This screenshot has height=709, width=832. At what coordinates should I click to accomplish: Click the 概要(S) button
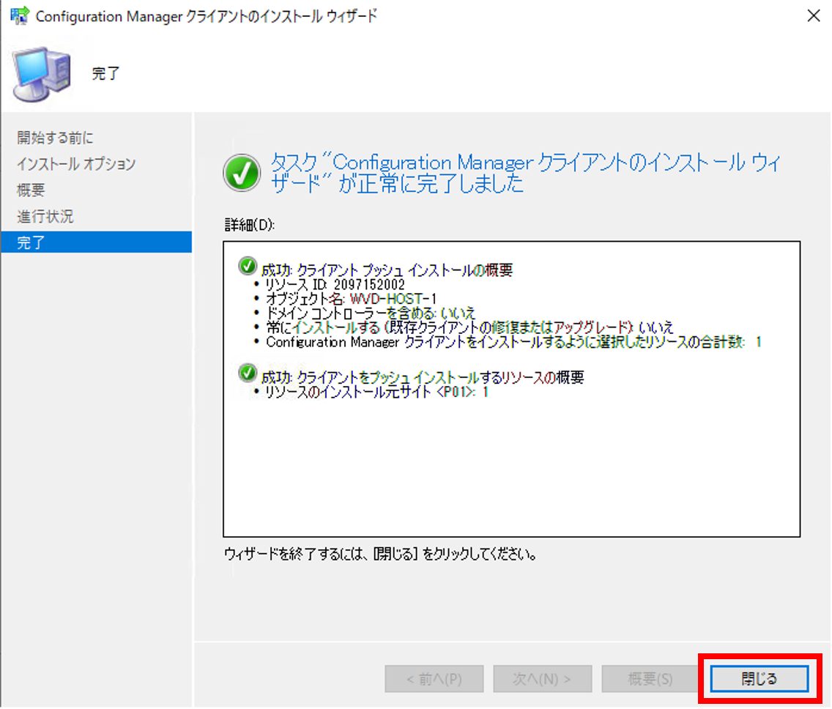point(650,679)
